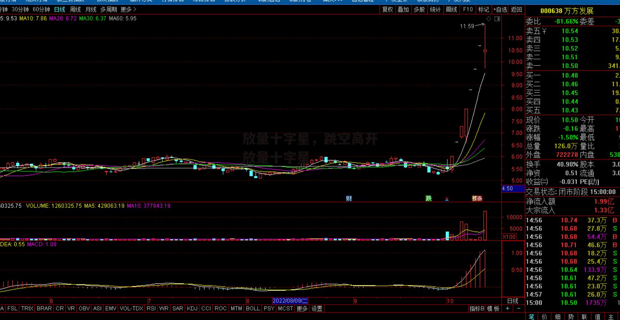Screen dimensions: 620x320
Task: Click the 叠加 overlay button
Action: [403, 10]
